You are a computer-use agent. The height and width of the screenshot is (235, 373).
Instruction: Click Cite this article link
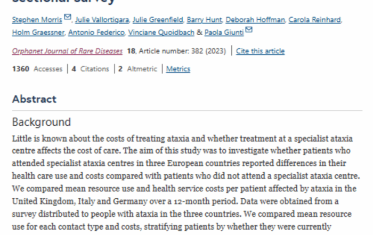point(261,51)
